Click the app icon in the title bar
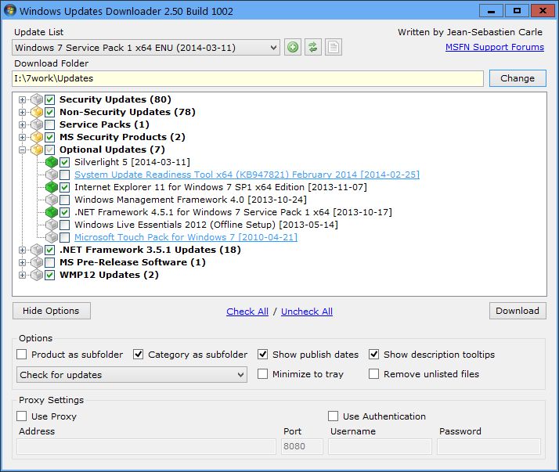559x472 pixels. click(9, 10)
